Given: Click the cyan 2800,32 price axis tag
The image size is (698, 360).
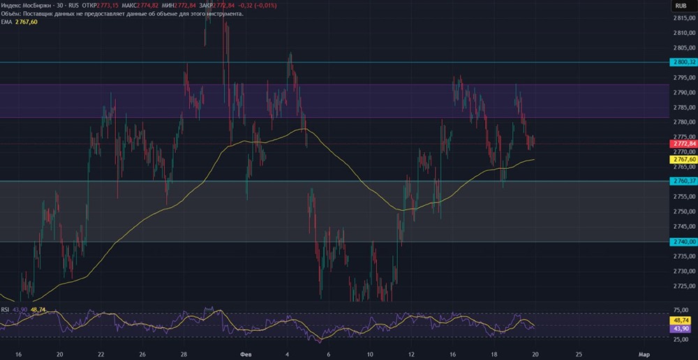Looking at the screenshot, I should 683,62.
